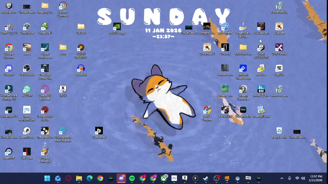Open the volume control in tray
This screenshot has width=328, height=184.
(x=303, y=178)
